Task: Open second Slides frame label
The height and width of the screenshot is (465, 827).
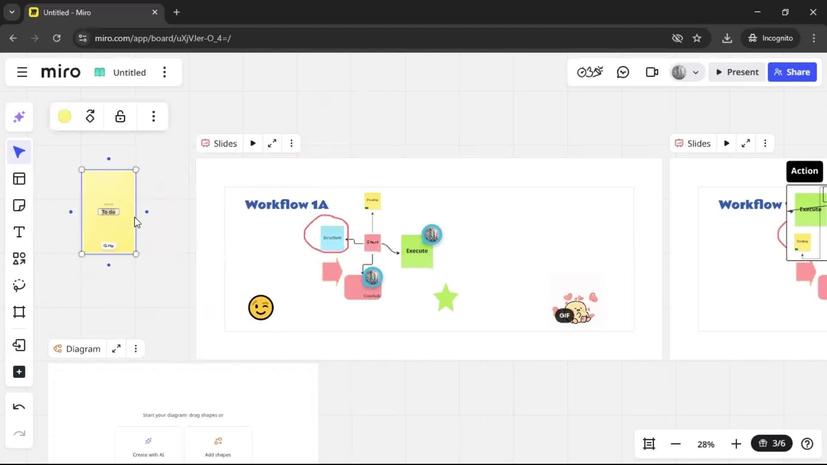Action: (693, 143)
